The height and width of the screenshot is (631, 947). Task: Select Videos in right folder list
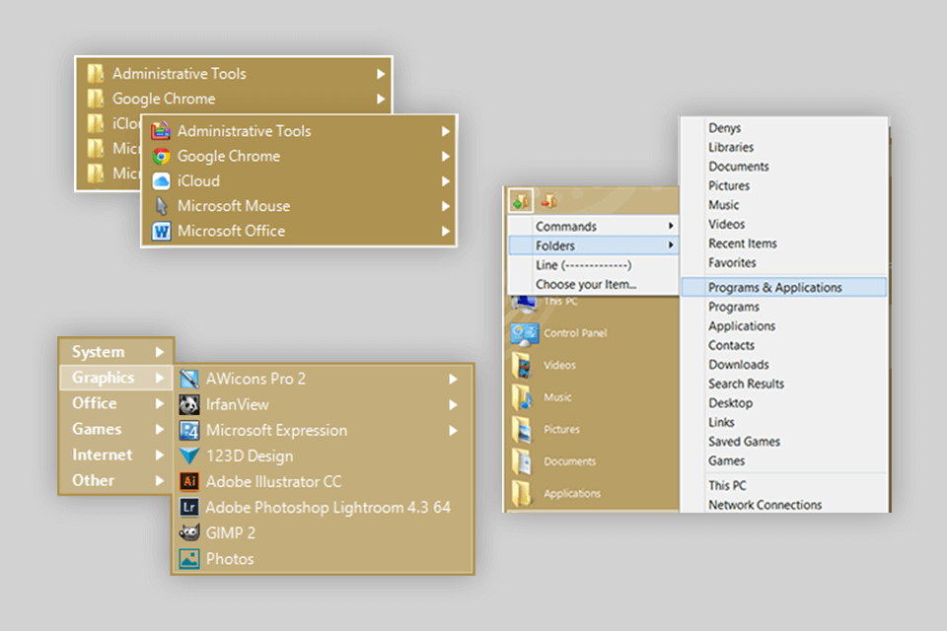coord(784,225)
